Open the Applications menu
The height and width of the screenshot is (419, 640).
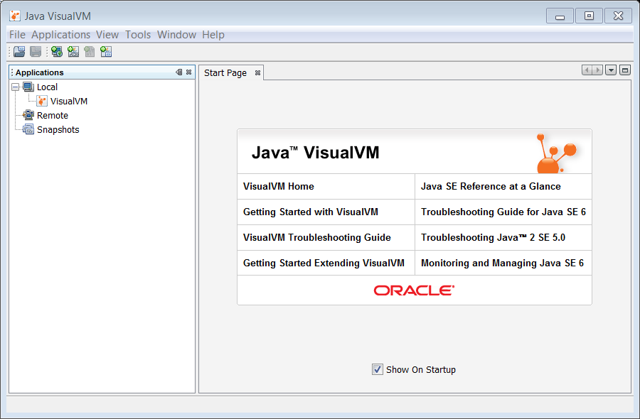(61, 35)
